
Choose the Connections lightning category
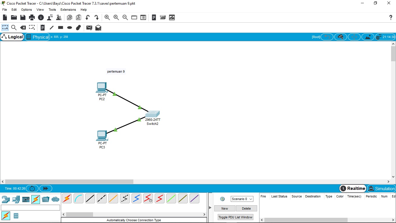click(x=36, y=199)
